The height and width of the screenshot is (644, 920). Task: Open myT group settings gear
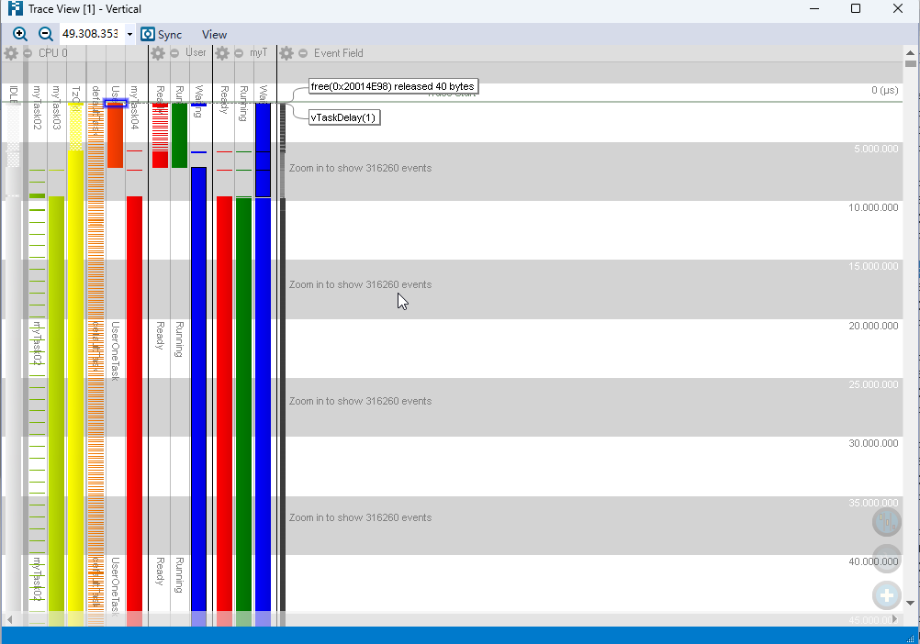click(222, 53)
